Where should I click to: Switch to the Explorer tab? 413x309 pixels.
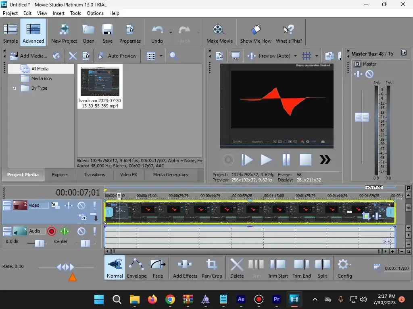click(x=60, y=175)
